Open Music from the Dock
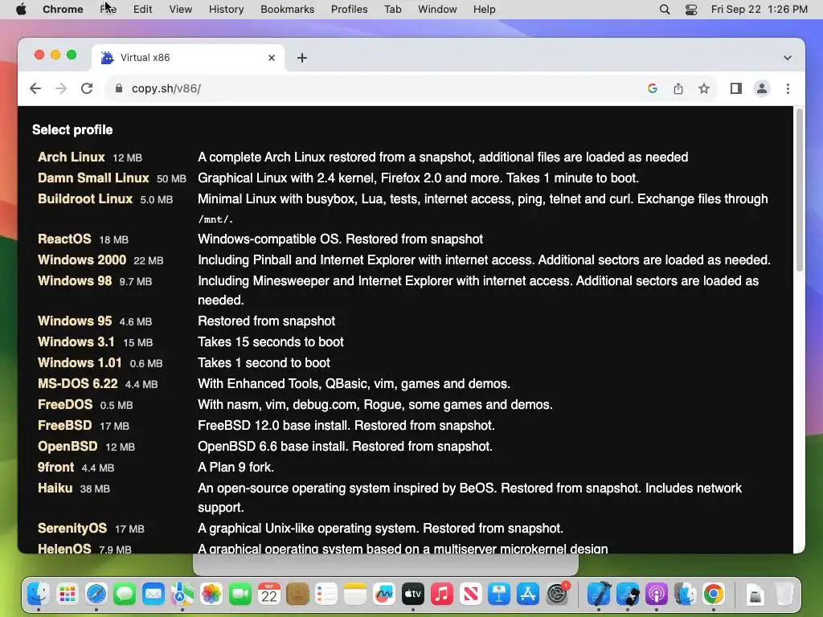Screen dimensions: 823x617 pos(441,594)
